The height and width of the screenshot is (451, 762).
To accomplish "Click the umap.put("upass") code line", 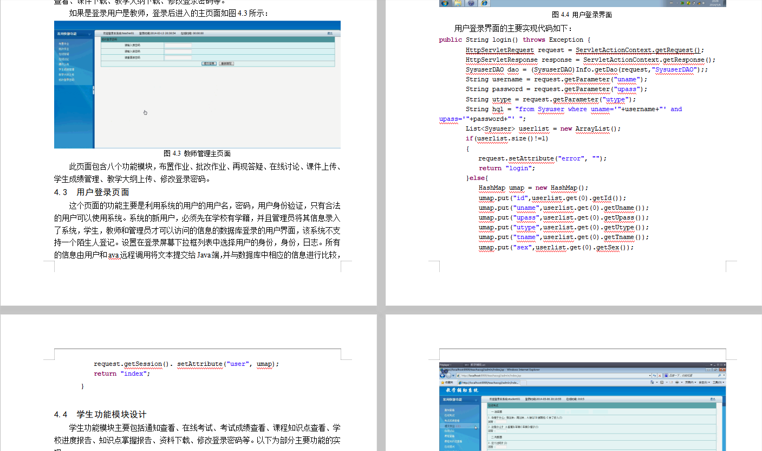I will tap(564, 217).
